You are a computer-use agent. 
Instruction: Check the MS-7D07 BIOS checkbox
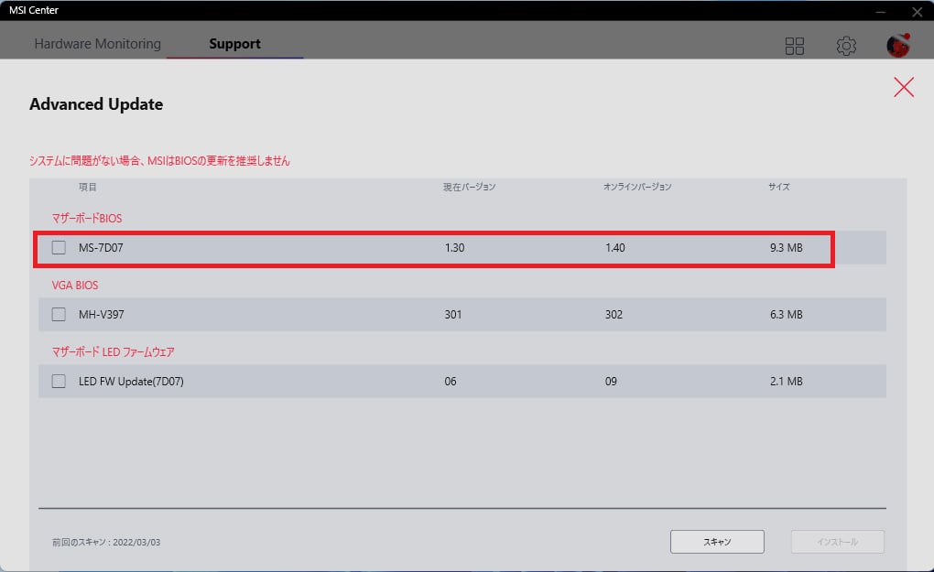(x=59, y=248)
